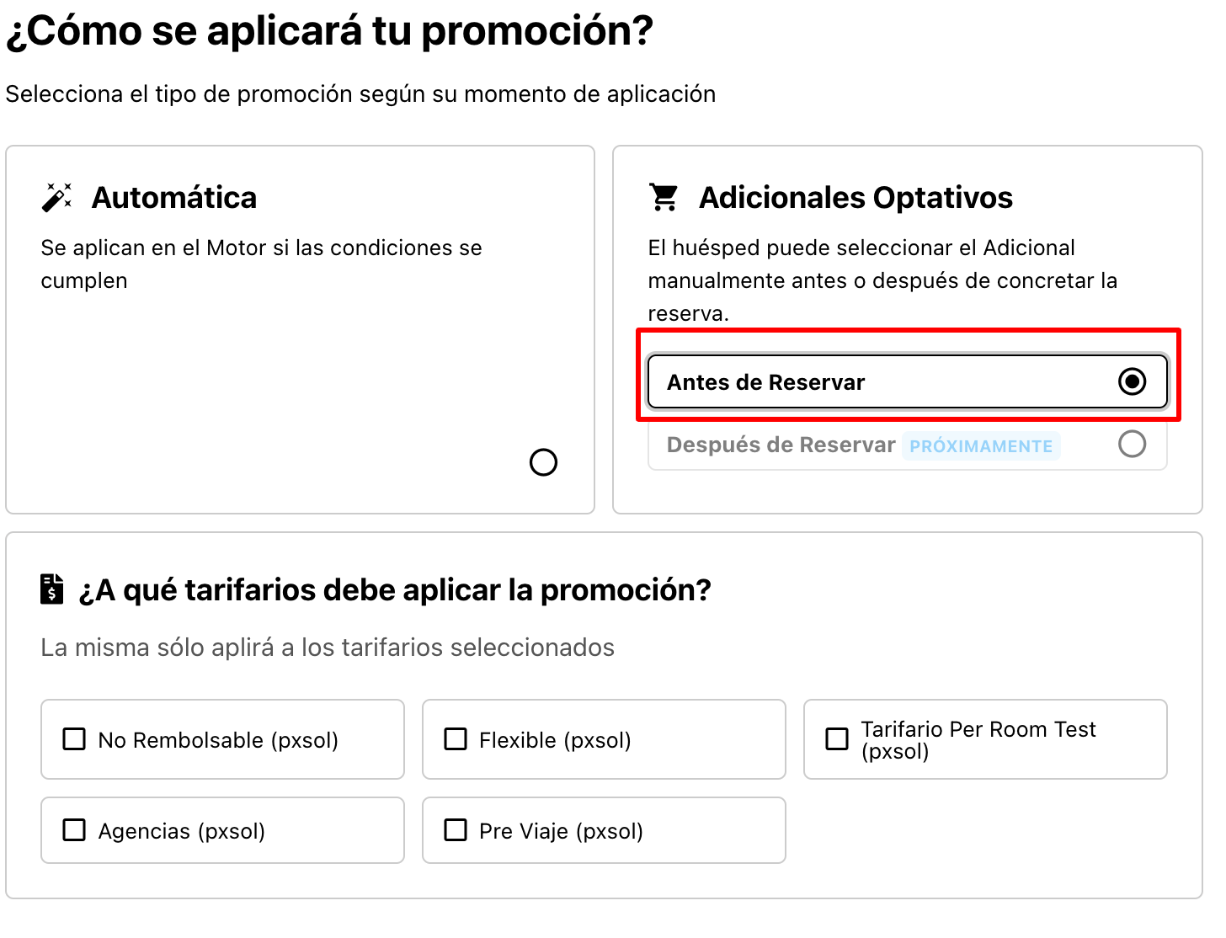Click the Después de Reservar label text
The image size is (1226, 938).
point(781,445)
